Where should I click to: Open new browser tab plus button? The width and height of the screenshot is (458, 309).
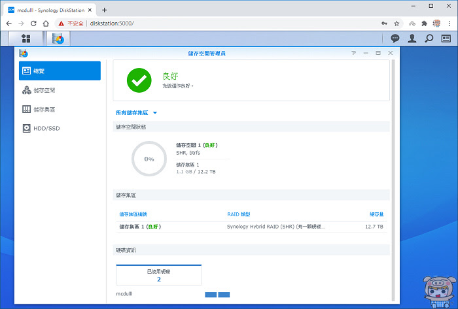tap(104, 10)
